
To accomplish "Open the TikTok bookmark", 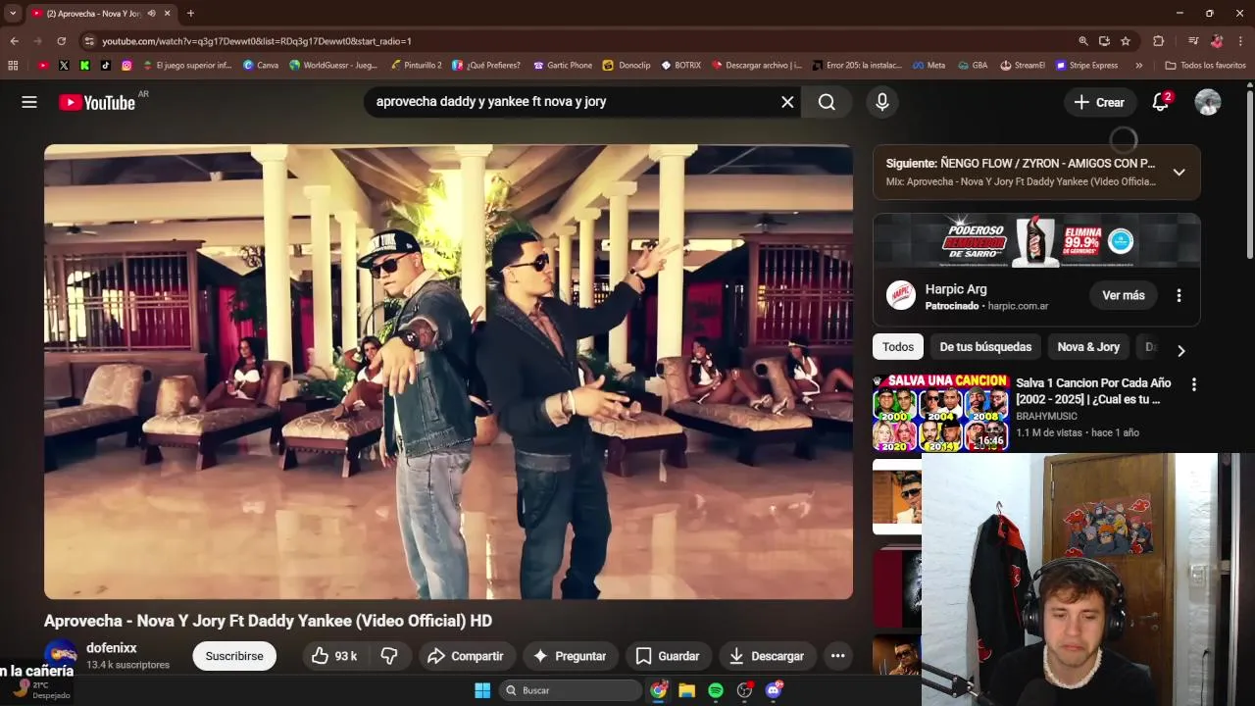I will pyautogui.click(x=106, y=66).
